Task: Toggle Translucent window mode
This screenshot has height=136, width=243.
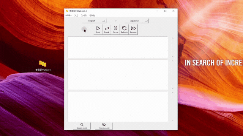Action: [104, 126]
